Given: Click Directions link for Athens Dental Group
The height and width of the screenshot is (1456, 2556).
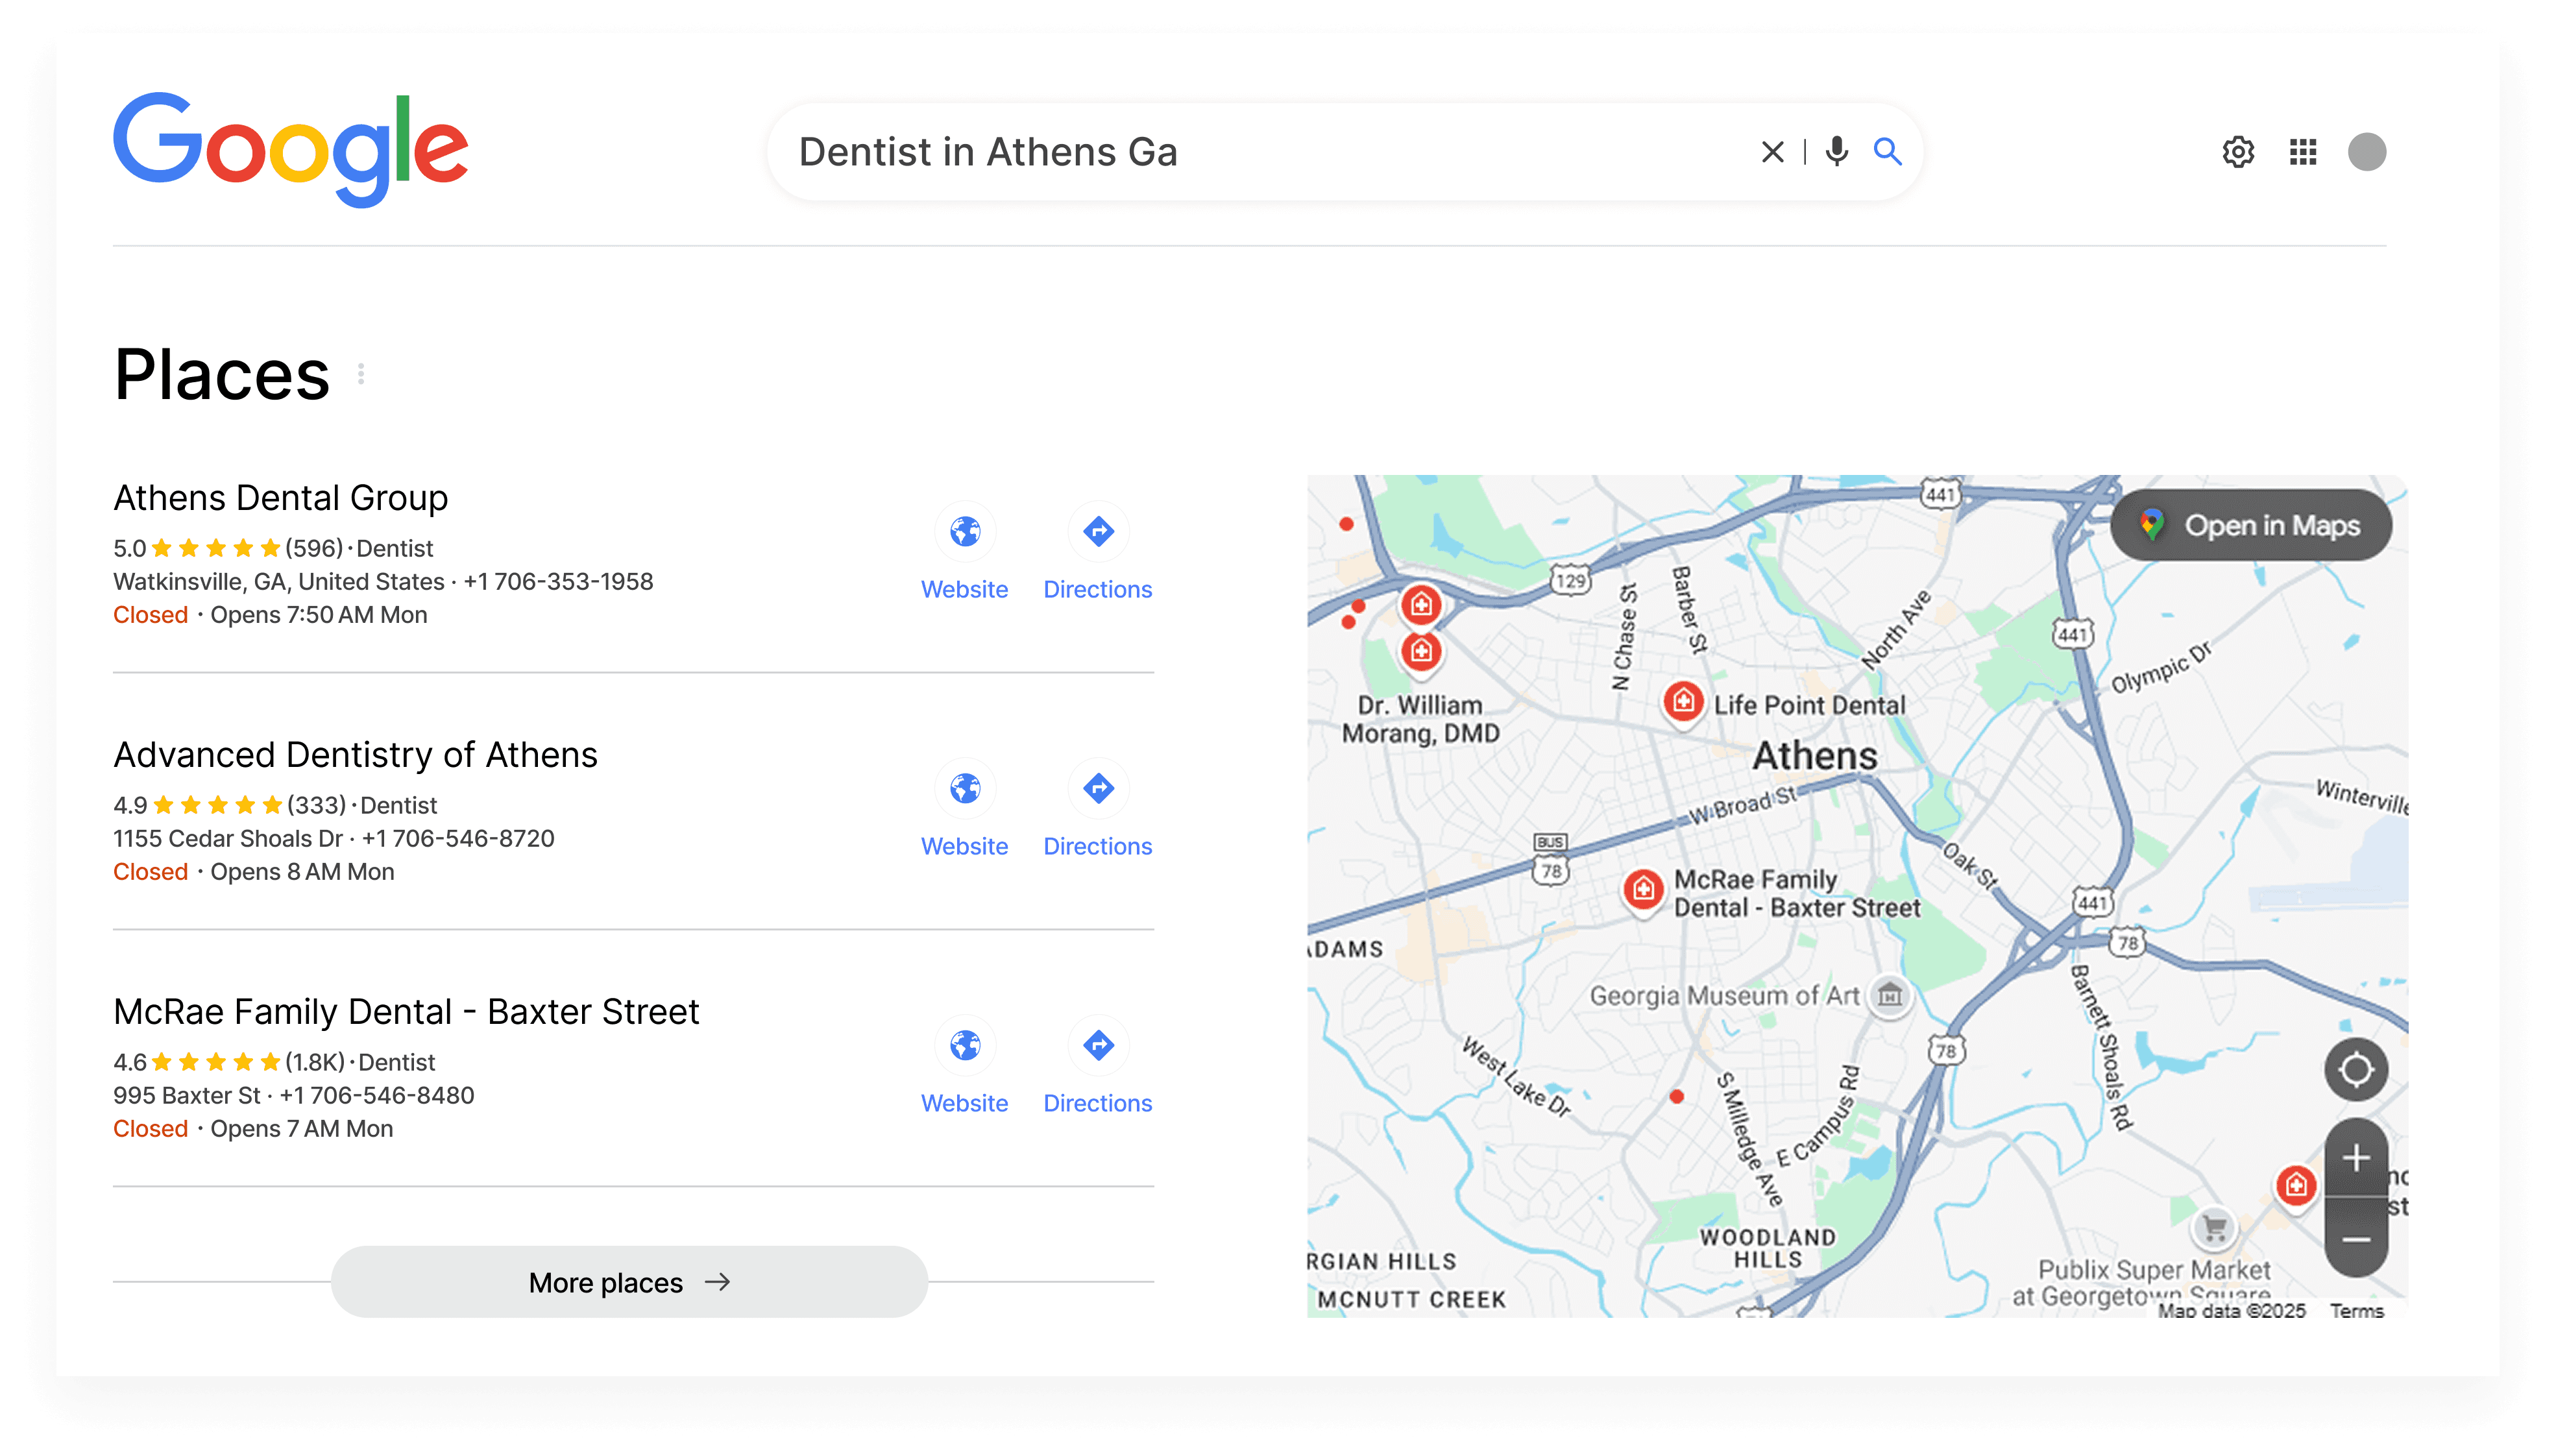Looking at the screenshot, I should pos(1098,590).
